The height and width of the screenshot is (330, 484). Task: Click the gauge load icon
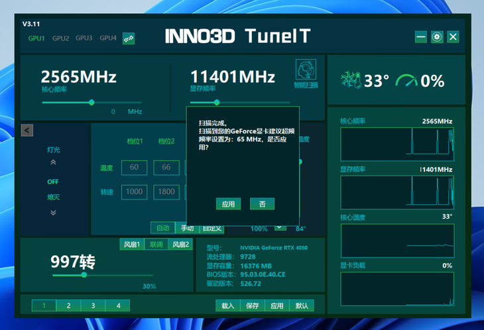pyautogui.click(x=406, y=80)
